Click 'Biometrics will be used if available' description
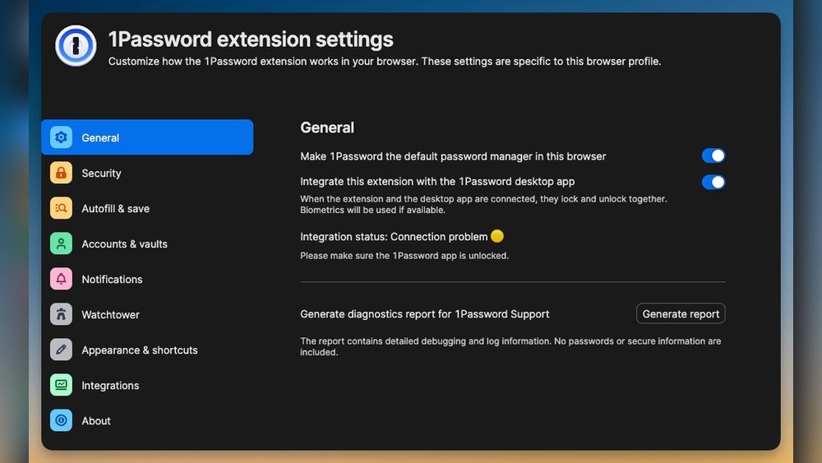 pyautogui.click(x=372, y=211)
